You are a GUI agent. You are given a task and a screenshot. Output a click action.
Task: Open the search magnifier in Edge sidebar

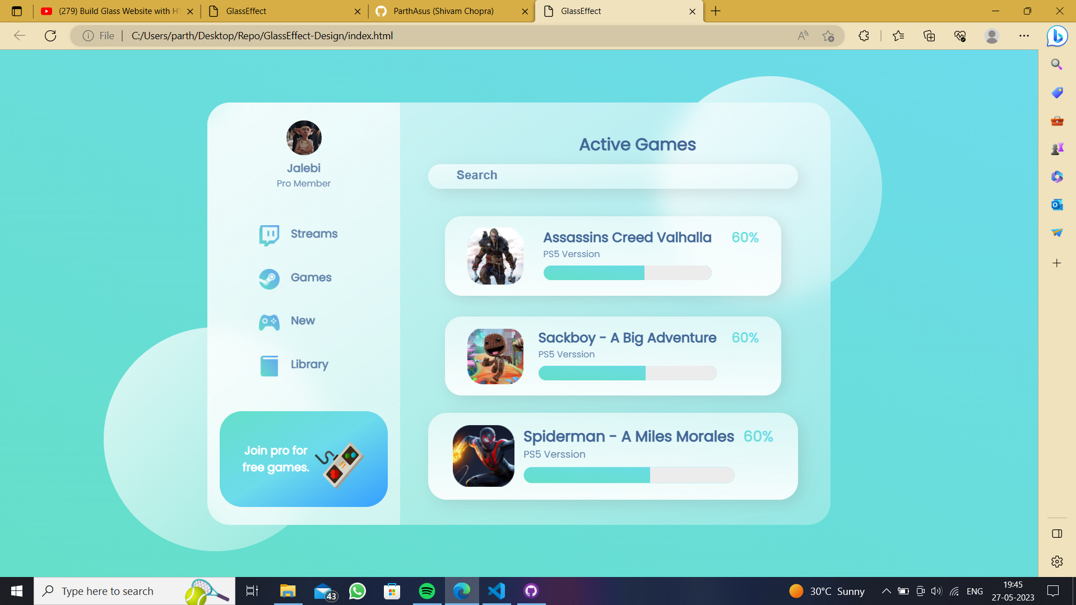click(x=1056, y=64)
